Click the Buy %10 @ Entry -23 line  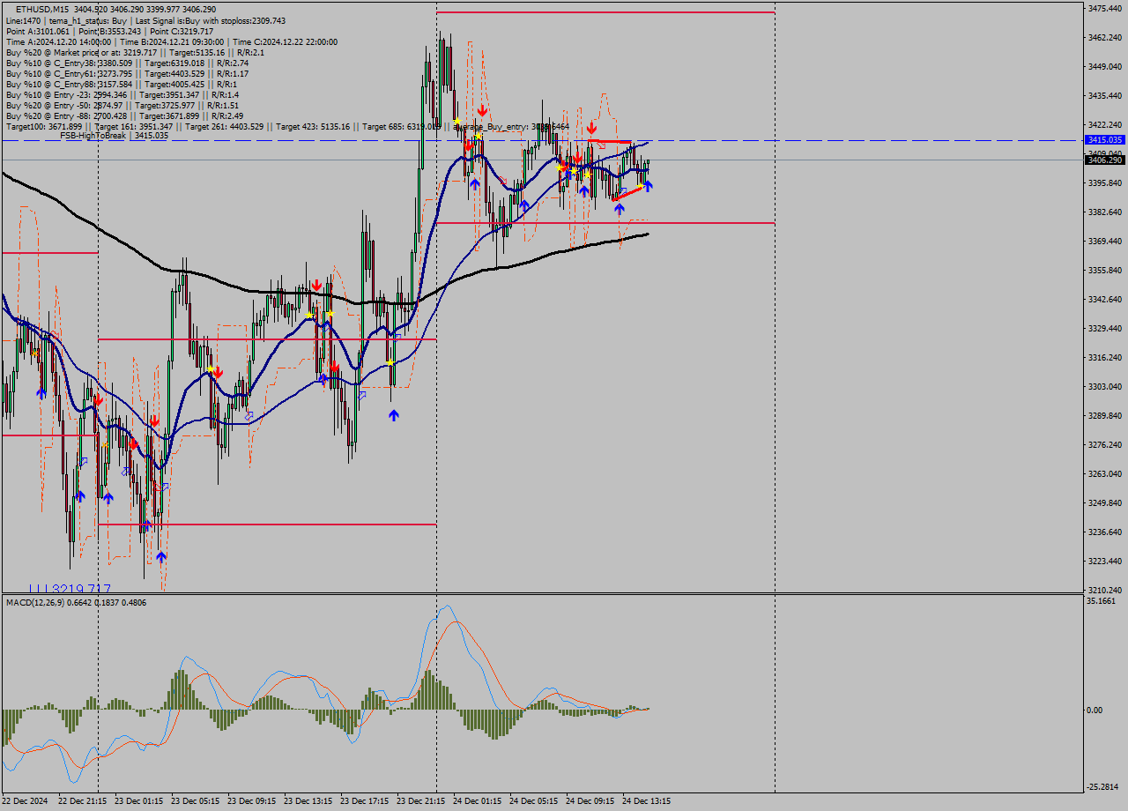coord(122,94)
